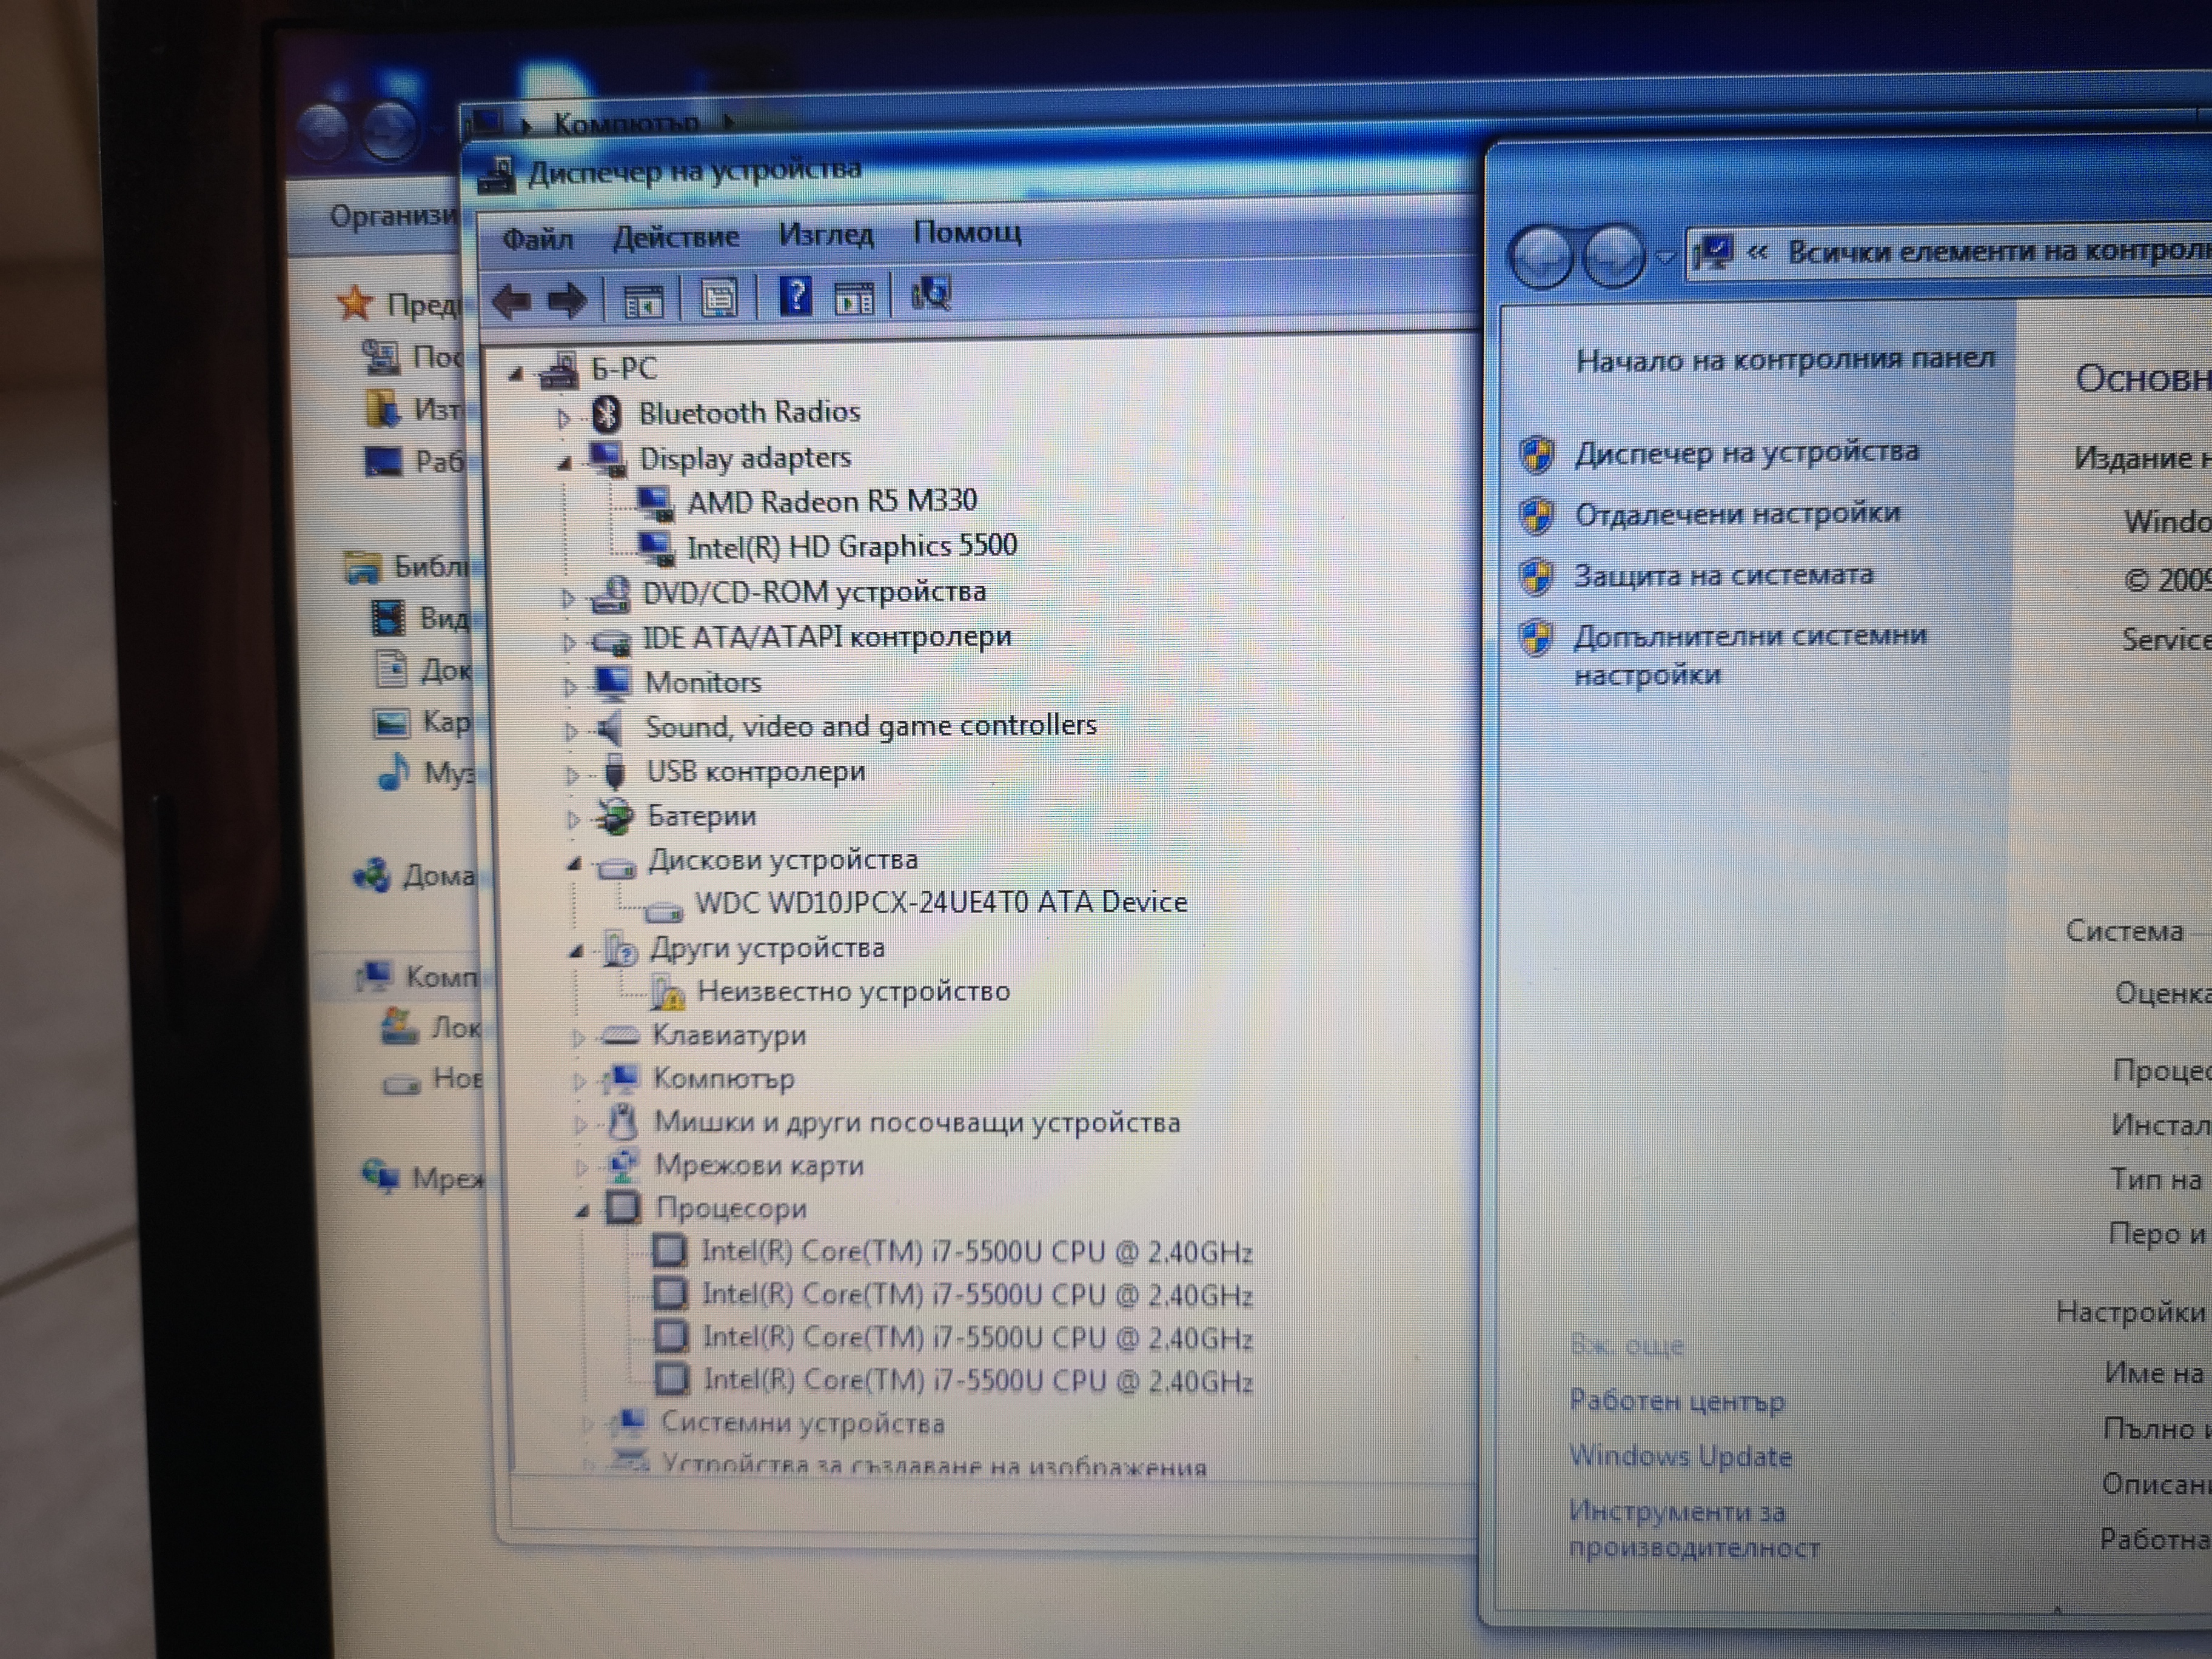Screen dimensions: 2212x1659
Task: Collapse the Б-PC root node
Action: click(515, 374)
